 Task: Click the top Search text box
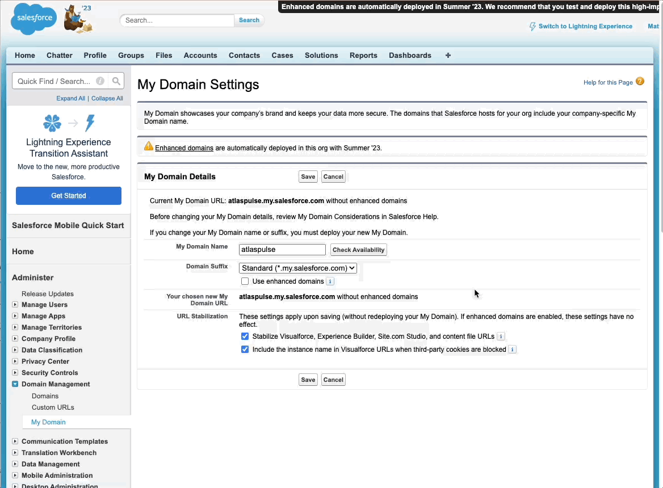[x=177, y=20]
